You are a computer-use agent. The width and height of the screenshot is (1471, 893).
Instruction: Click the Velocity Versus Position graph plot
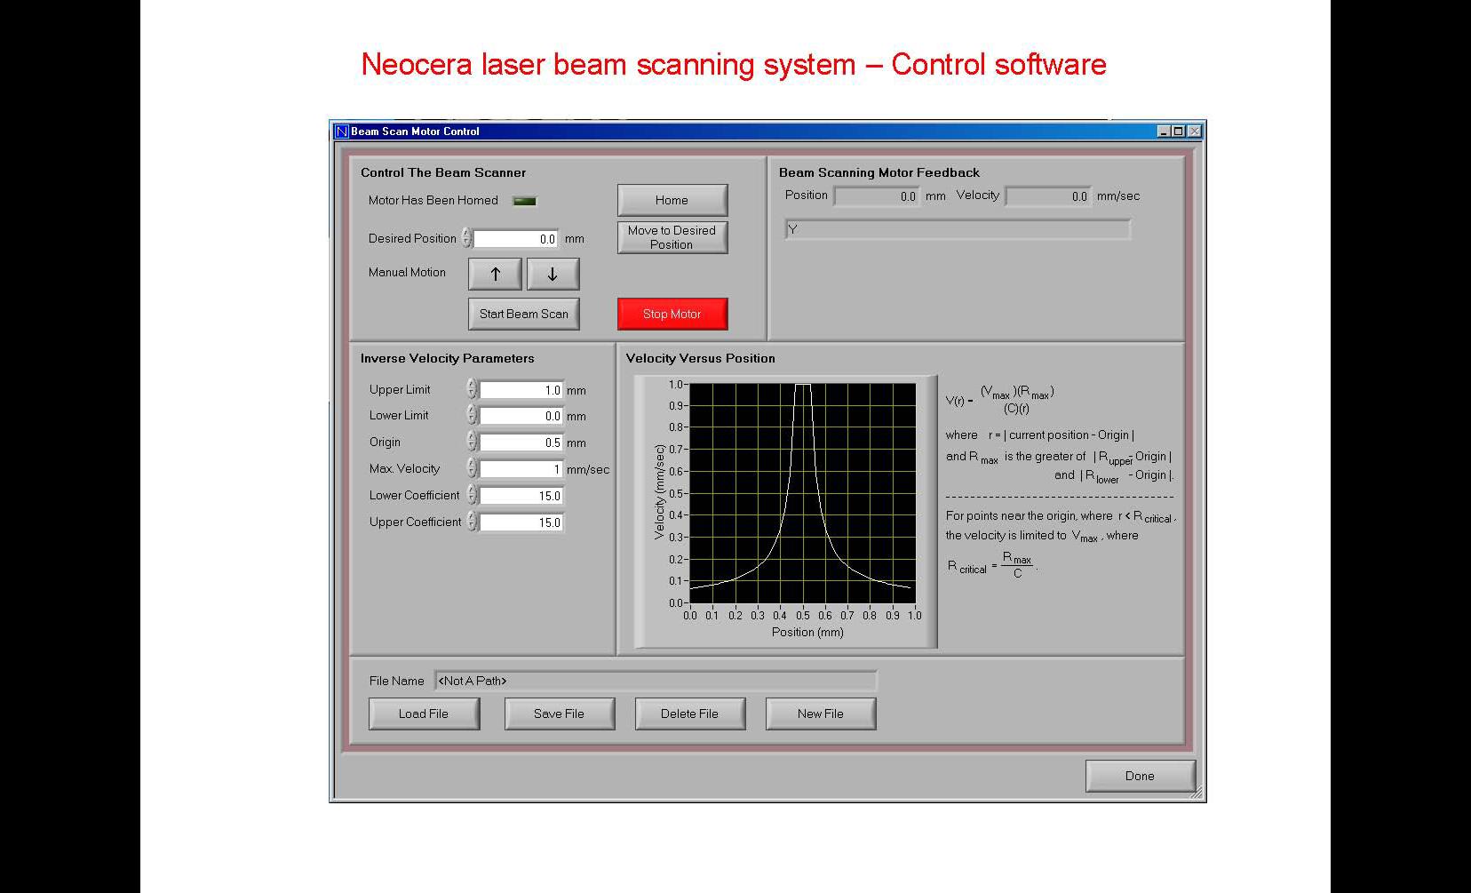click(x=803, y=493)
